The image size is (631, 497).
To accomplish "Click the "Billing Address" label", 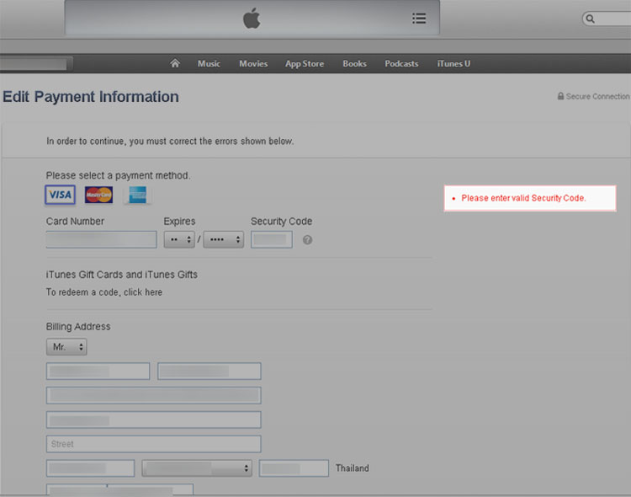I will pyautogui.click(x=78, y=327).
